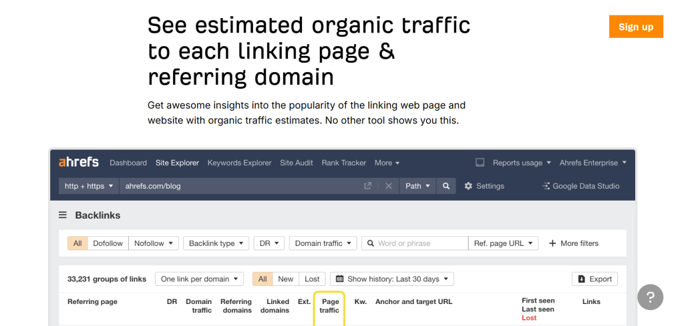Open the http + https protocol dropdown

pos(88,186)
